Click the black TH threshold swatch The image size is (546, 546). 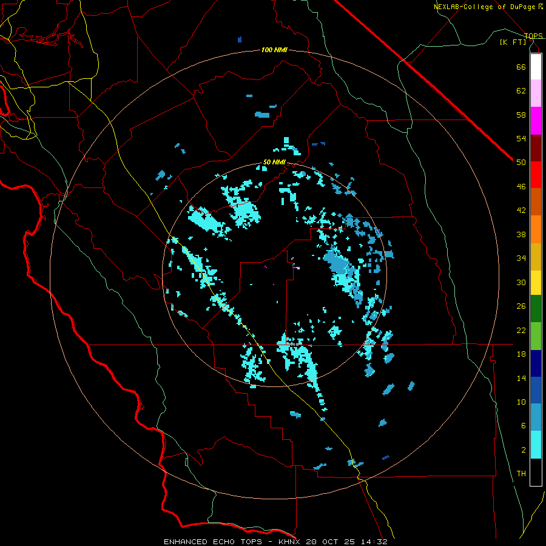pyautogui.click(x=536, y=472)
